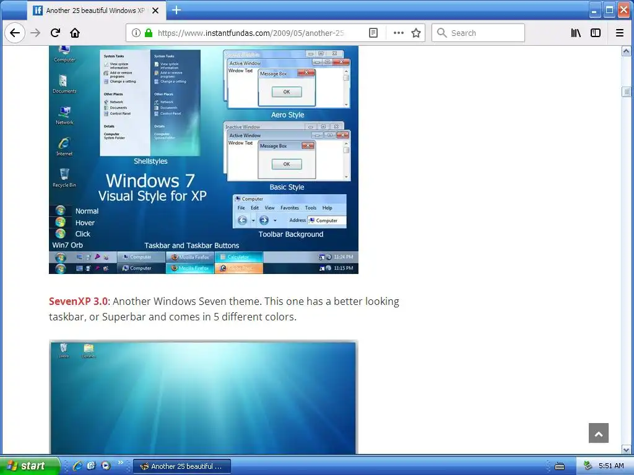Open the Windows XP start menu

(30, 466)
